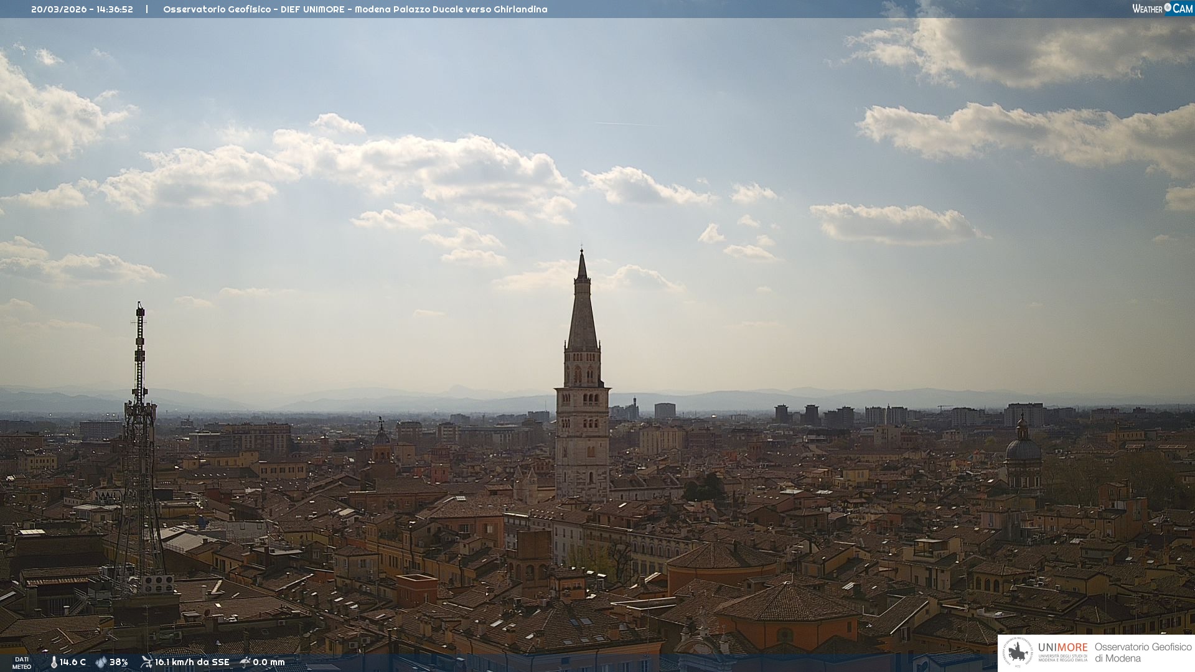The height and width of the screenshot is (672, 1195).
Task: Click the Osservatorio Geofisico header title text
Action: 355,9
